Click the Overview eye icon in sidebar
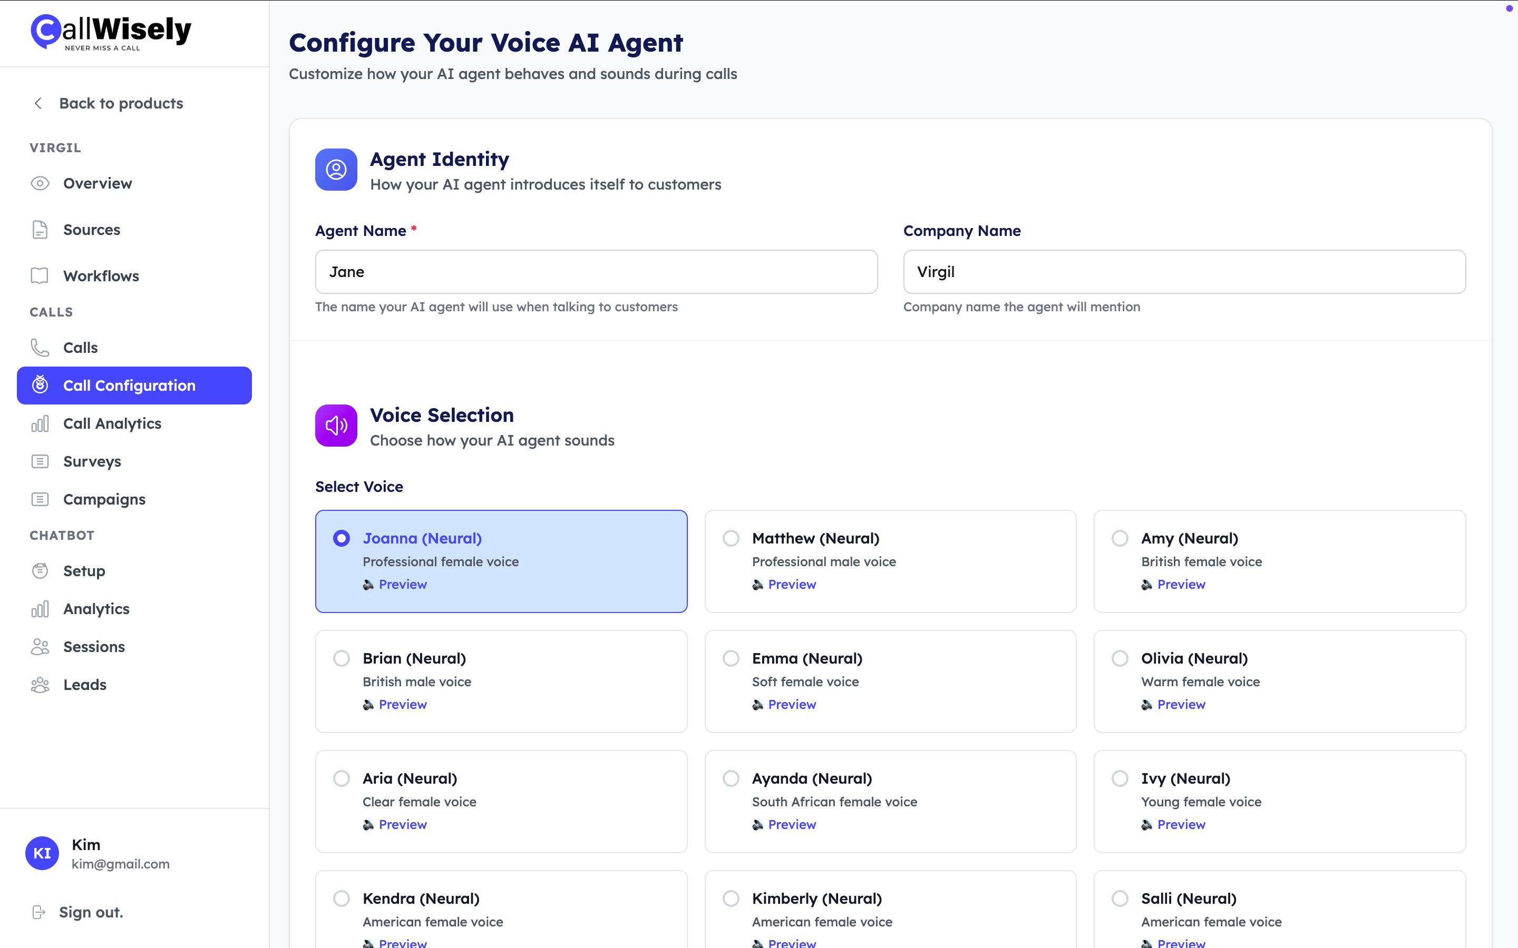The width and height of the screenshot is (1518, 948). (40, 184)
